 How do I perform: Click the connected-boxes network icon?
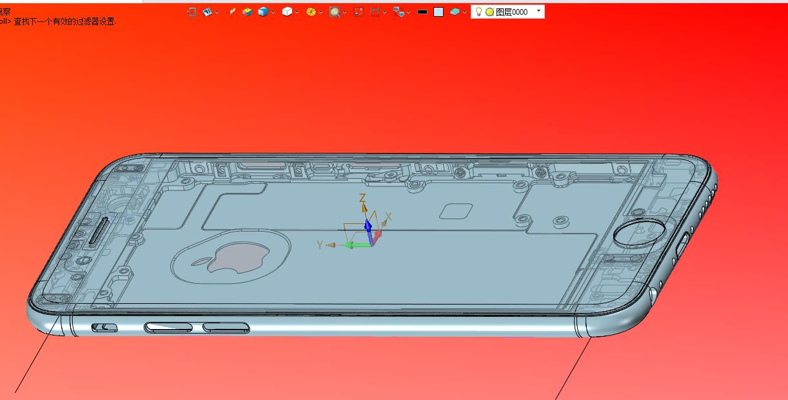(x=399, y=12)
